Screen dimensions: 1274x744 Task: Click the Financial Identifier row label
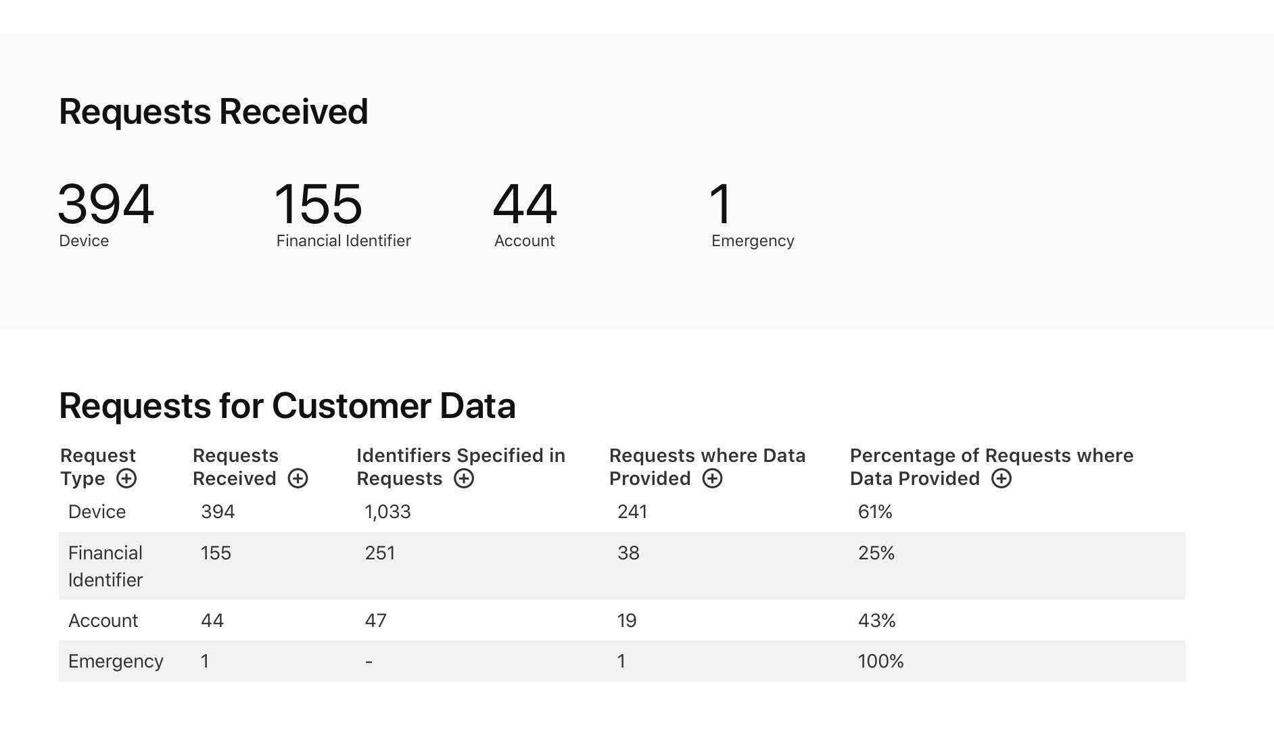coord(105,566)
